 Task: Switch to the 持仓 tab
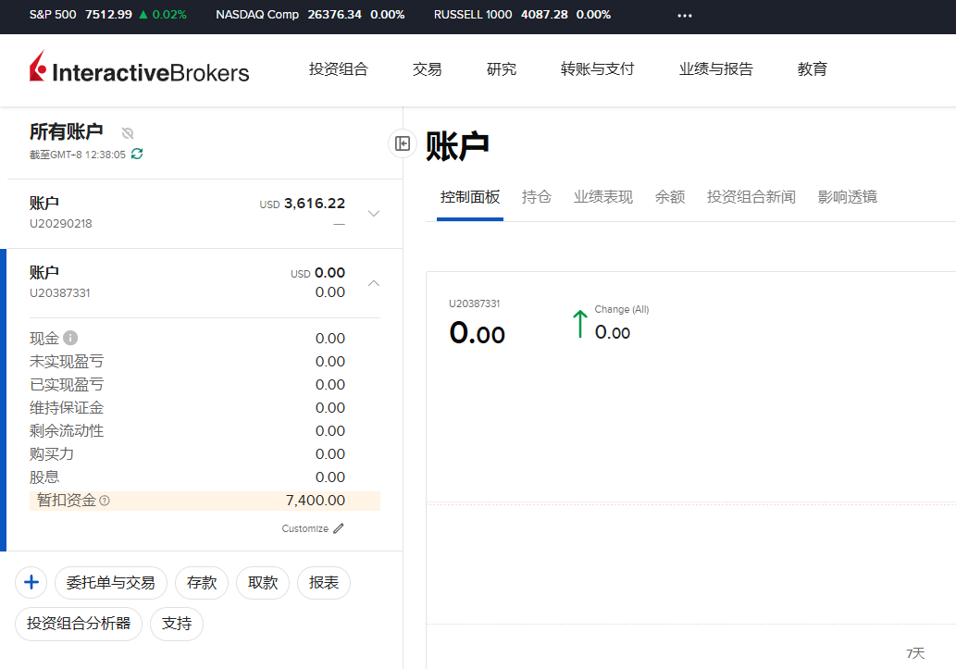point(537,197)
